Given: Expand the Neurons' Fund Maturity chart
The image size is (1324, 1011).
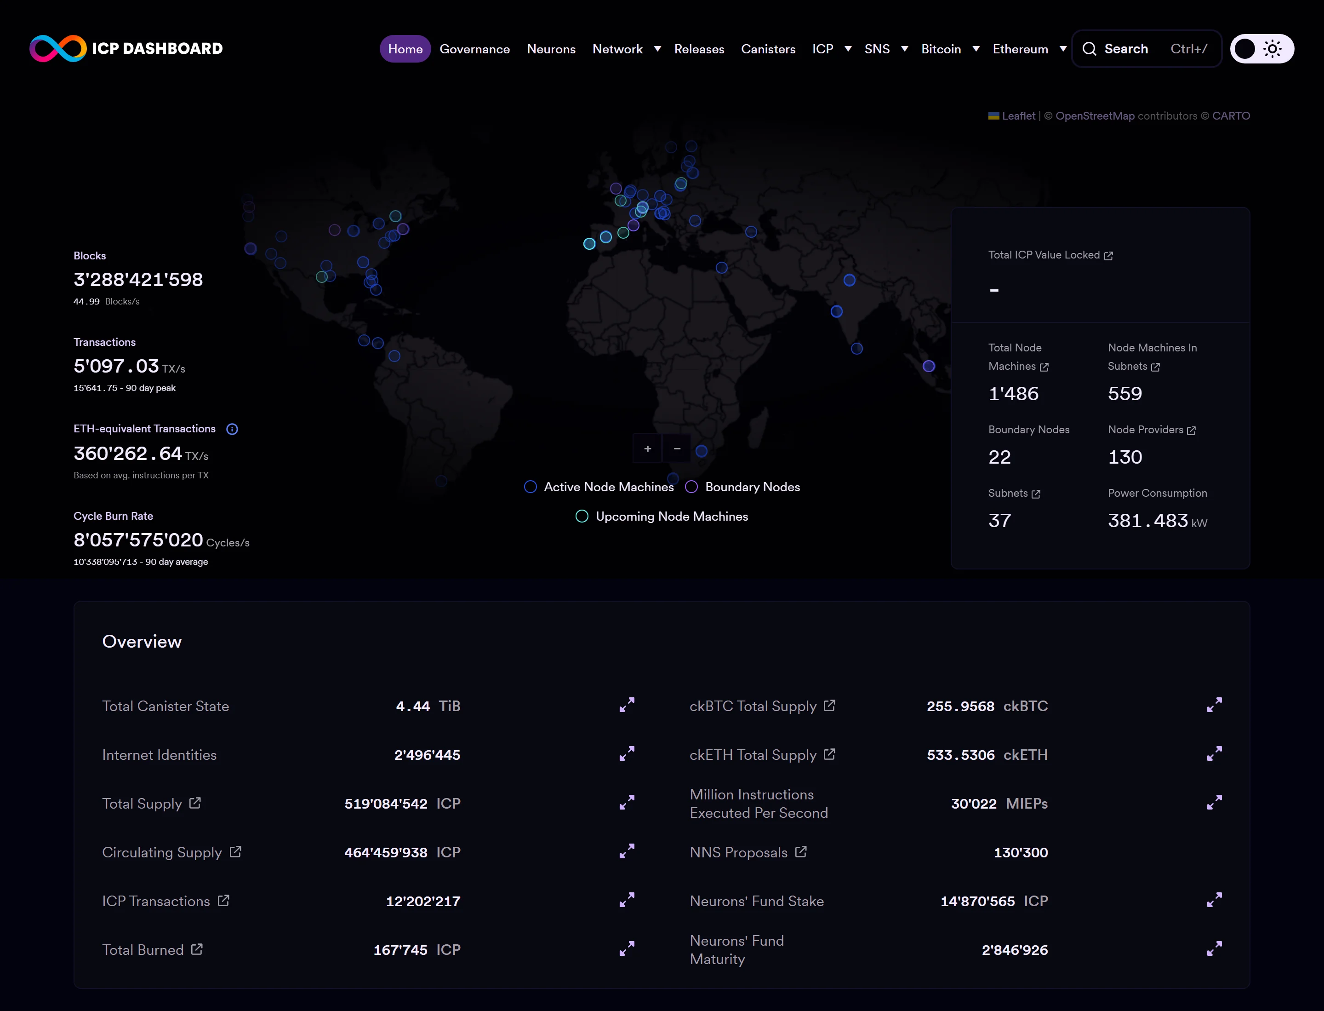Looking at the screenshot, I should tap(1215, 948).
